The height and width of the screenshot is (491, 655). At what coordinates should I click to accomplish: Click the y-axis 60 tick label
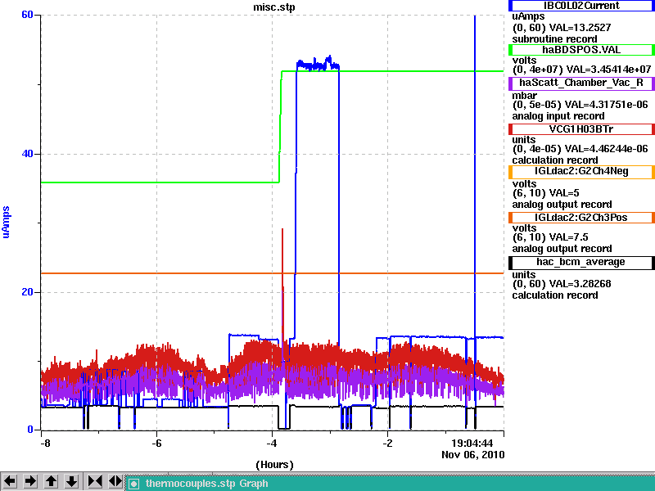pyautogui.click(x=27, y=15)
